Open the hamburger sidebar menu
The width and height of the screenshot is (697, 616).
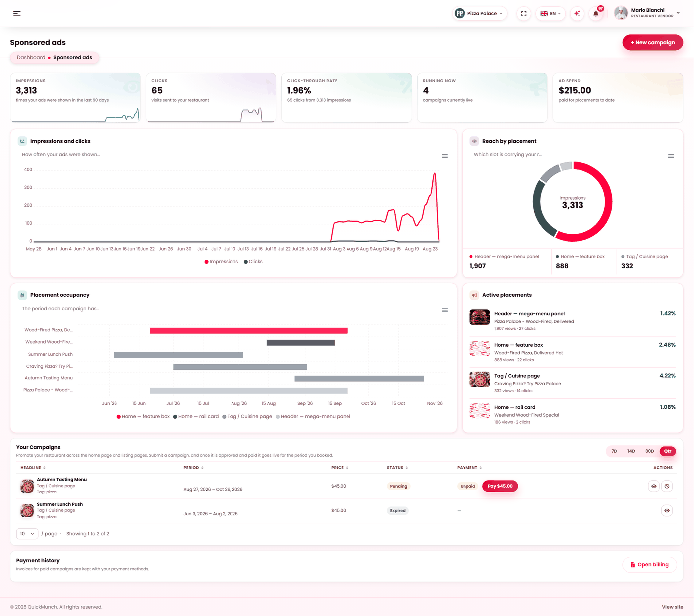[x=17, y=14]
